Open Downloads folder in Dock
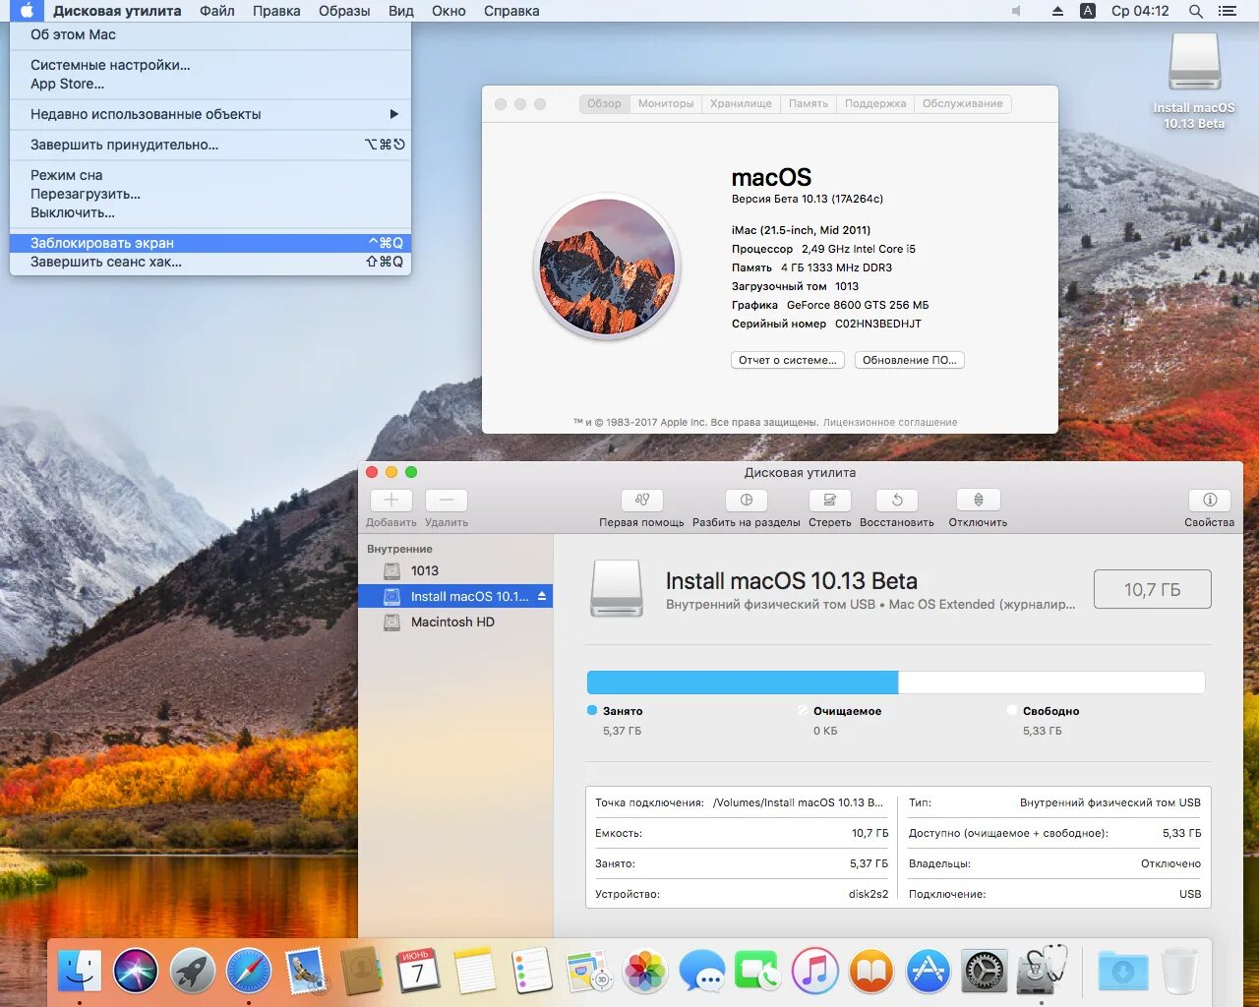The width and height of the screenshot is (1259, 1007). pos(1122,972)
